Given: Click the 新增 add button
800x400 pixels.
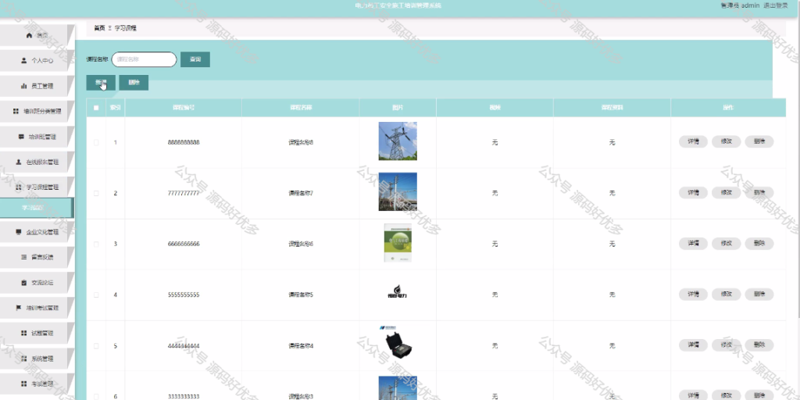Looking at the screenshot, I should click(x=101, y=83).
